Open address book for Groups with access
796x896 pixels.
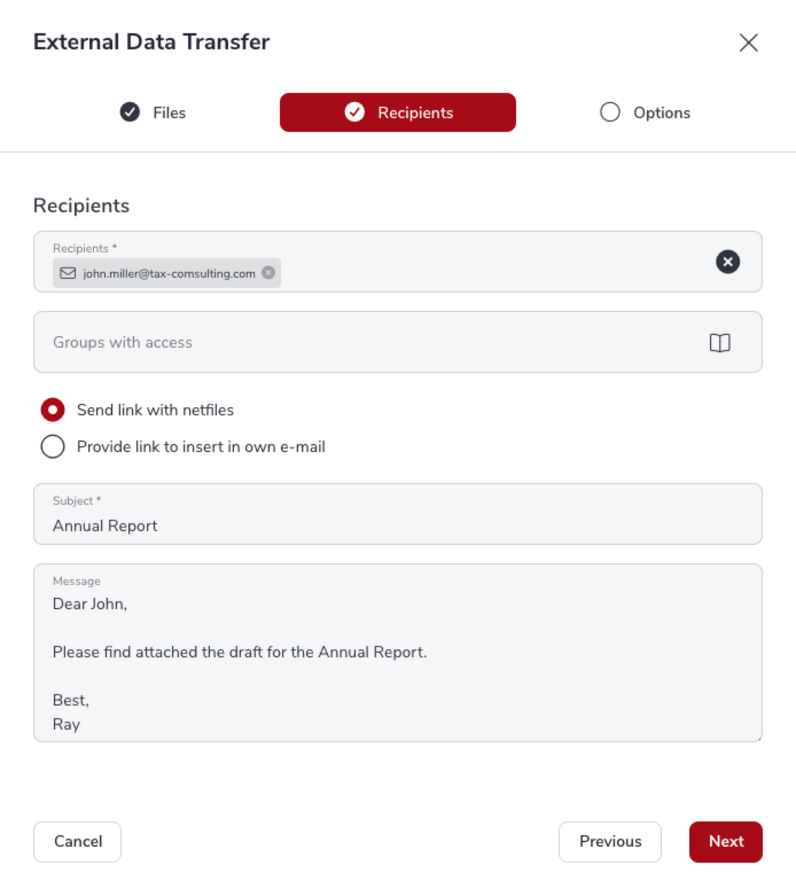[x=720, y=342]
